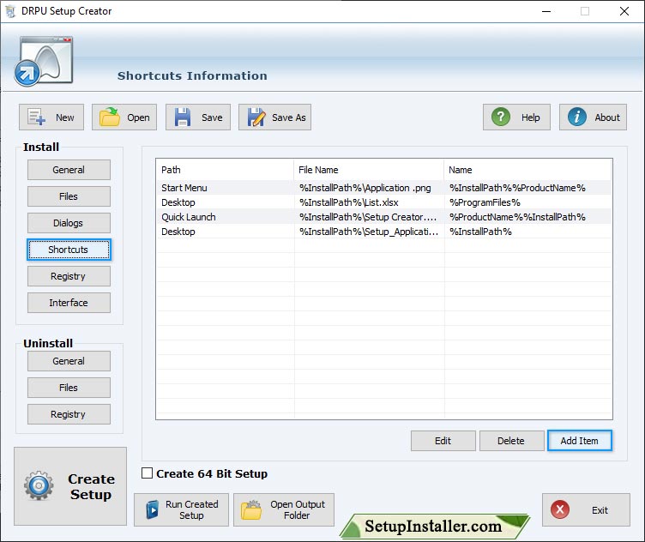Click the Exit button label
The width and height of the screenshot is (645, 542).
click(600, 510)
